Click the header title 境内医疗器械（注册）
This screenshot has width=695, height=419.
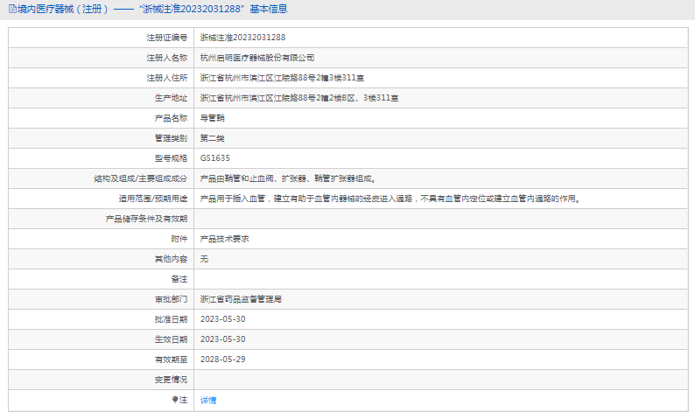click(x=63, y=9)
